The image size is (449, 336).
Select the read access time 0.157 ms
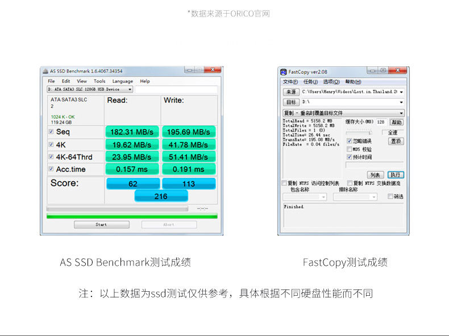pyautogui.click(x=132, y=169)
